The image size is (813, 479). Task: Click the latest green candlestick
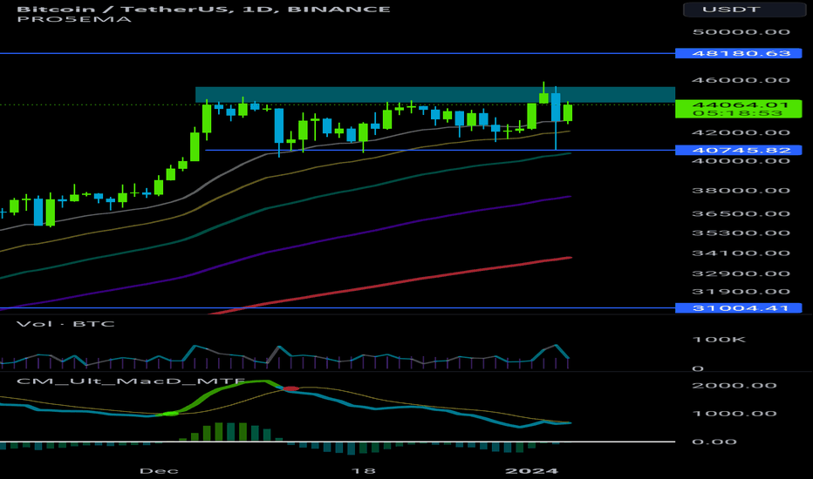click(568, 113)
